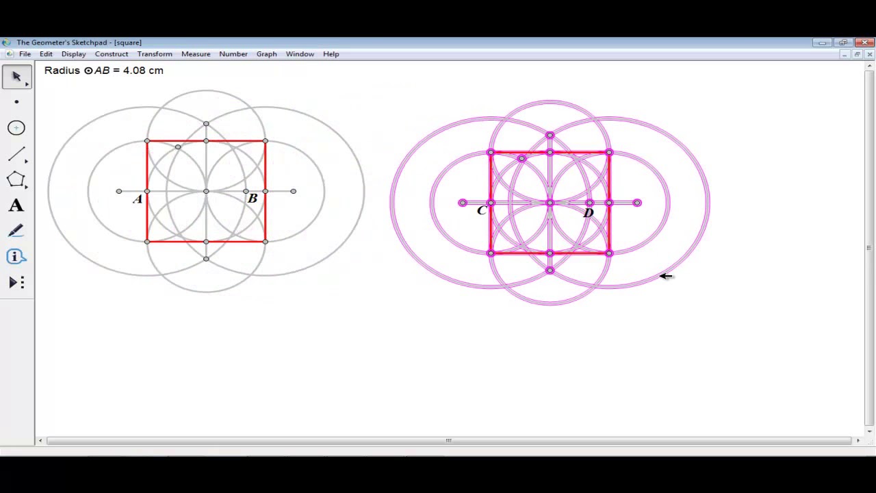Select the Compass circle tool
876x493 pixels.
point(17,128)
